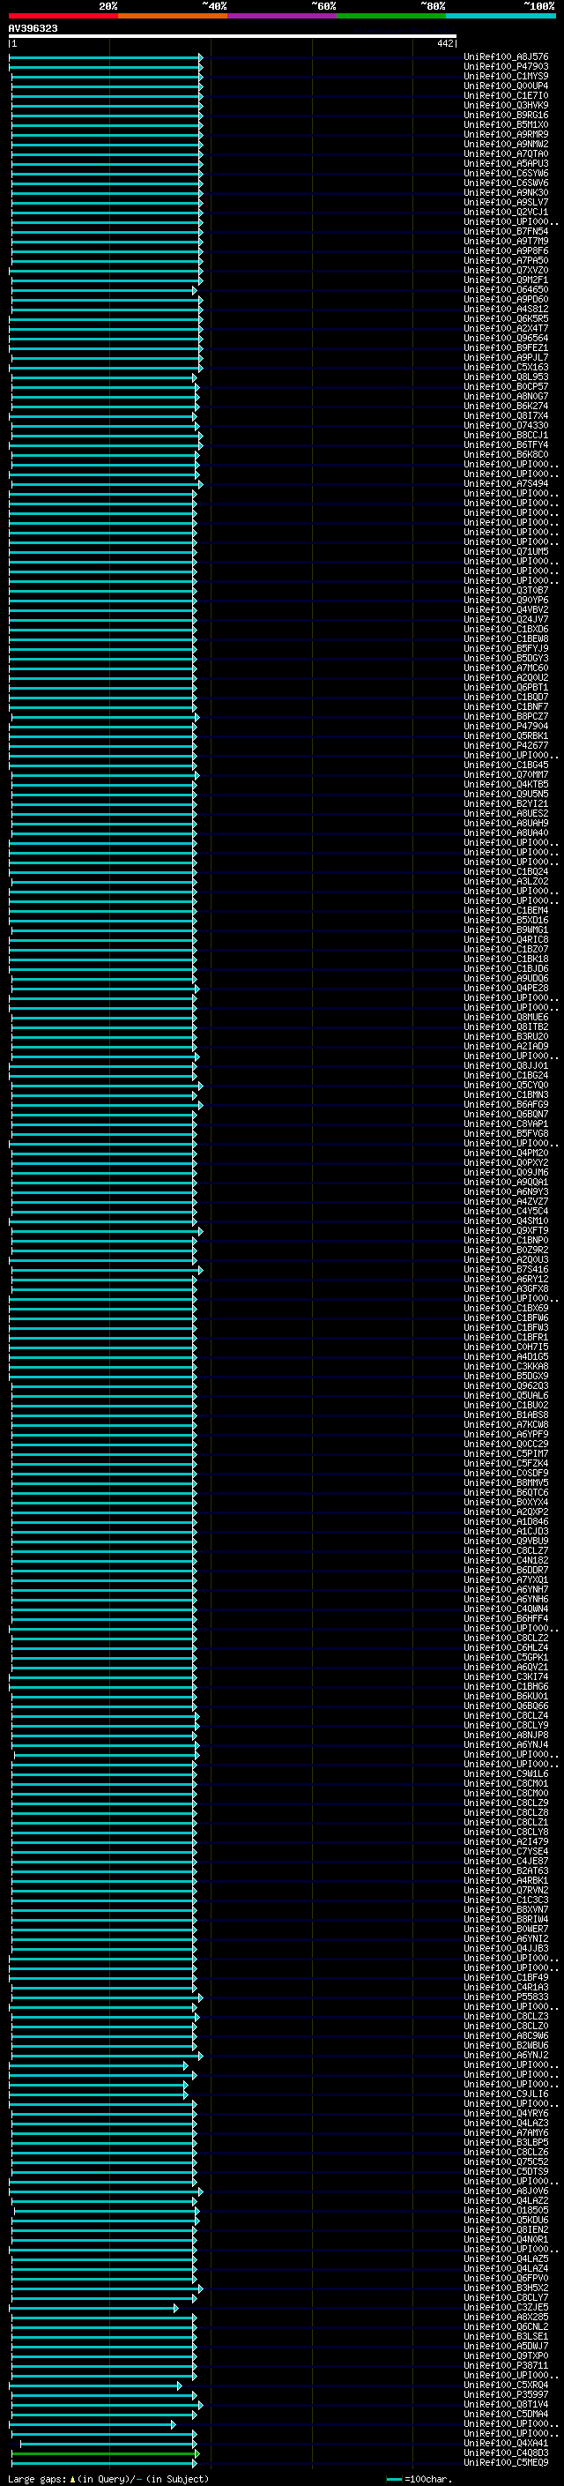Click the =100char. scale legend
This screenshot has height=2486, width=564.
click(x=419, y=2479)
